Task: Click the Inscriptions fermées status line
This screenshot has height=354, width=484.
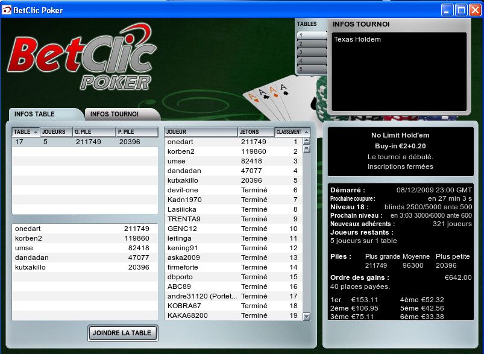Action: [400, 166]
